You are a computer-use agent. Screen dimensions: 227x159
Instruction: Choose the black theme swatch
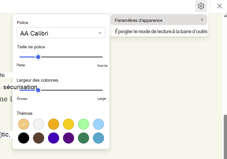24,138
